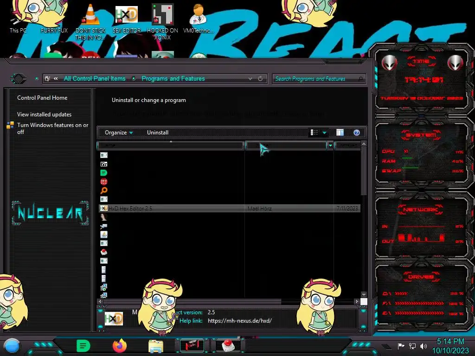Open the network tray icon

click(412, 346)
